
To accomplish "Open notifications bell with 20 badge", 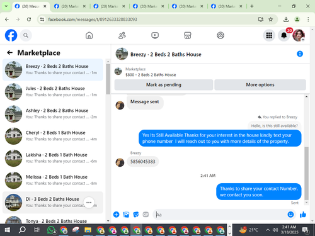I will [284, 35].
